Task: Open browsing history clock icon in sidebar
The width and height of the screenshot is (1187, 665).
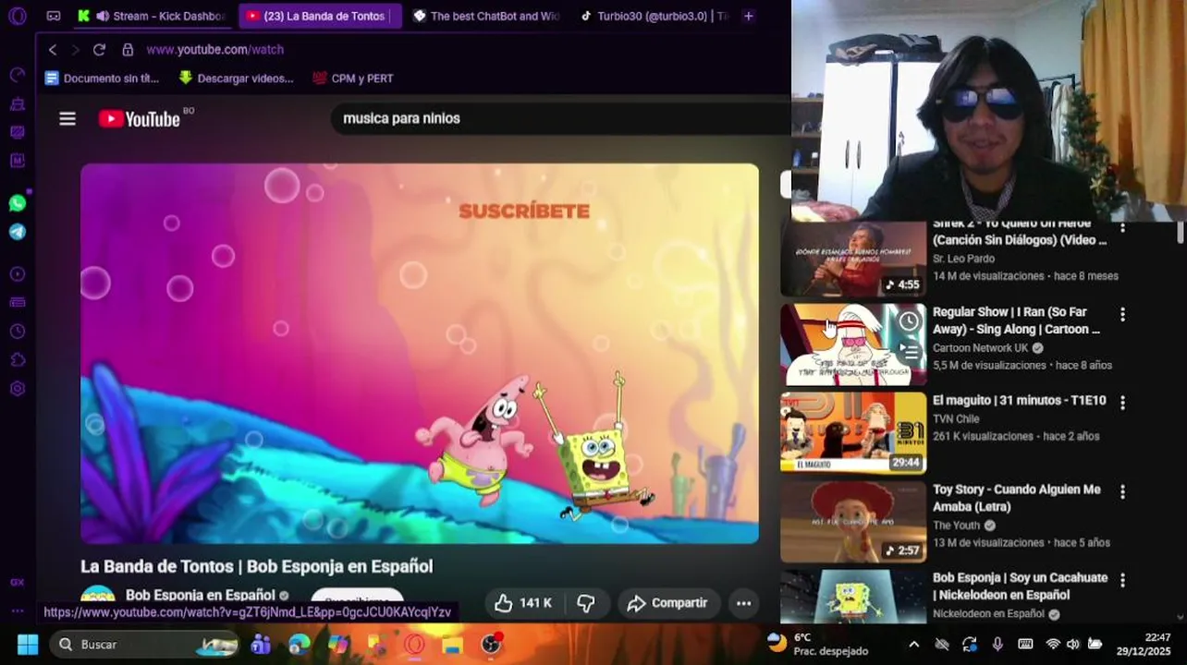Action: (x=17, y=332)
